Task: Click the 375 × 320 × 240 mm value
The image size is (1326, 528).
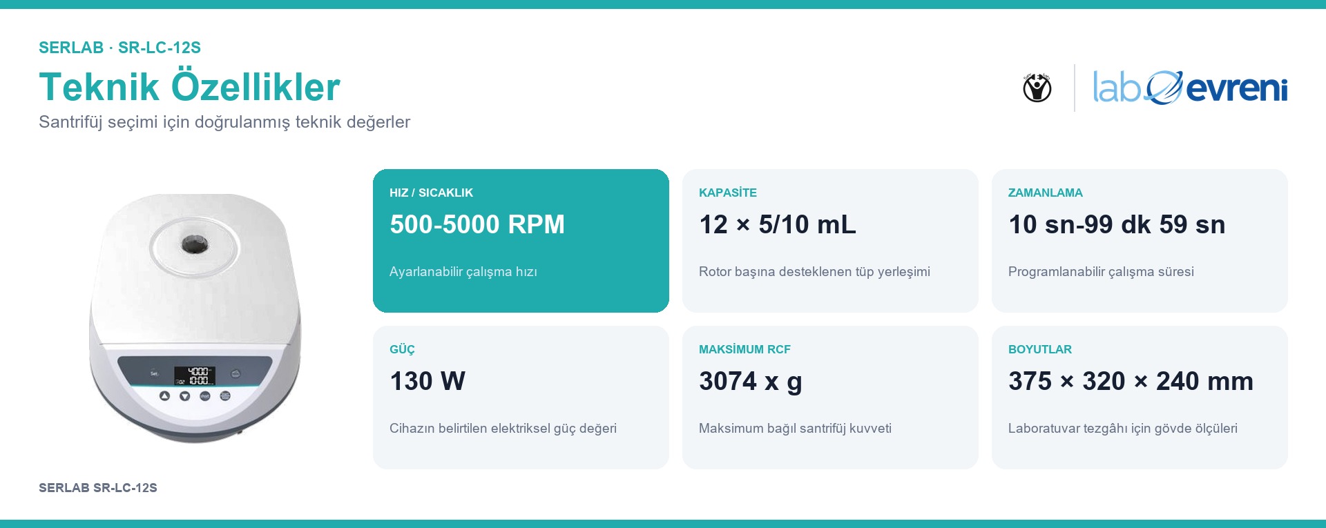Action: click(1131, 381)
